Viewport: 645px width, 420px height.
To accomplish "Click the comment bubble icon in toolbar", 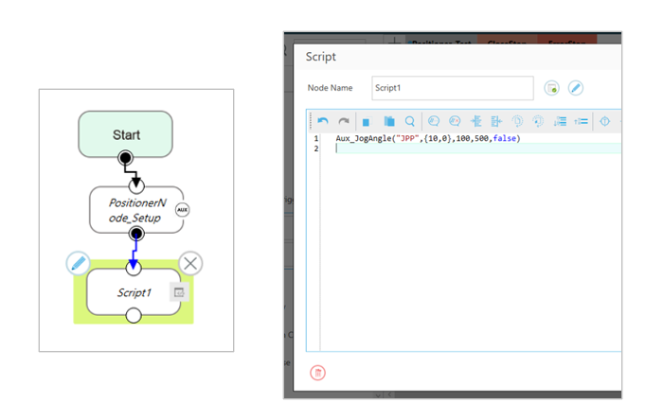I will (x=434, y=121).
